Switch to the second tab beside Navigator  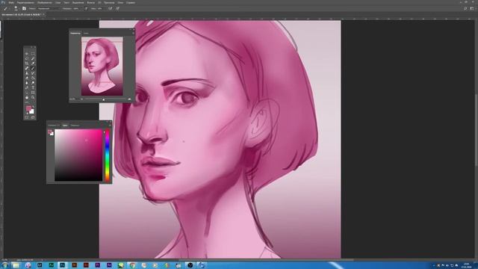coord(86,33)
